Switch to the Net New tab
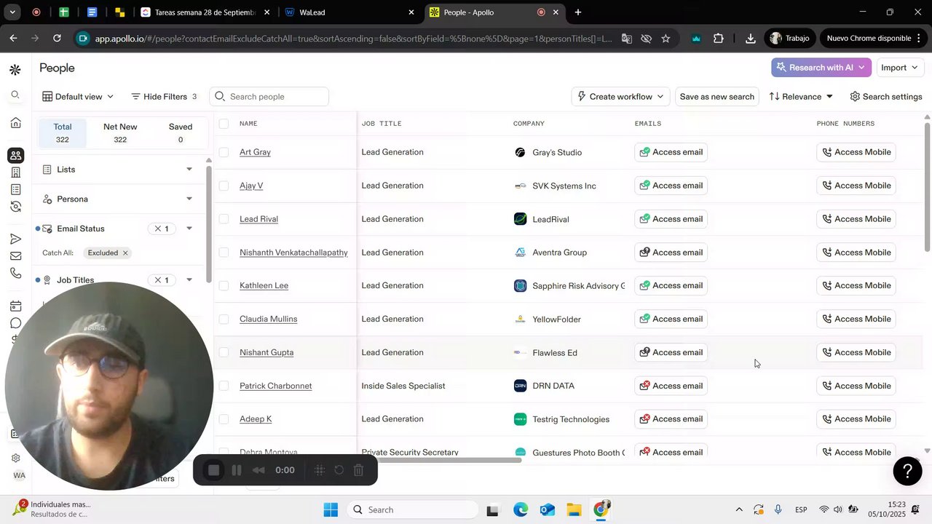Viewport: 932px width, 524px height. click(120, 132)
